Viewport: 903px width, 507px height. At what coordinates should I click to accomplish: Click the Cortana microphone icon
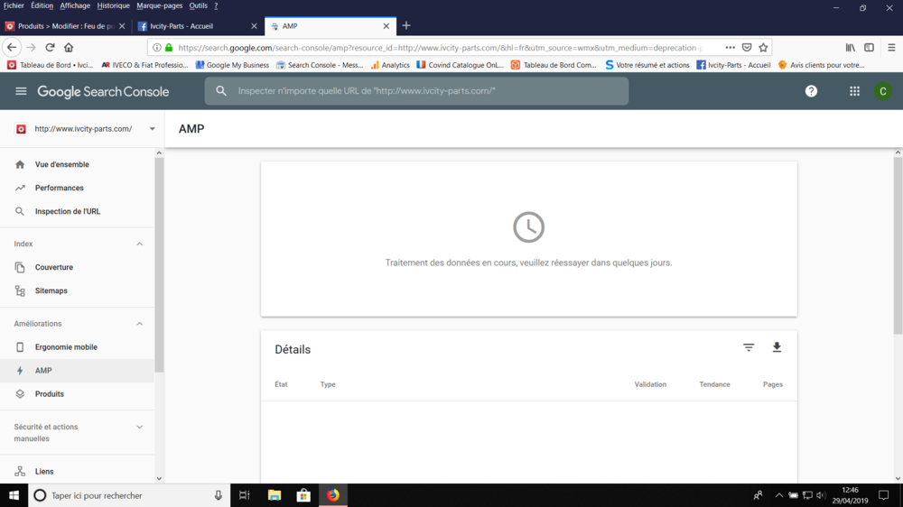219,495
